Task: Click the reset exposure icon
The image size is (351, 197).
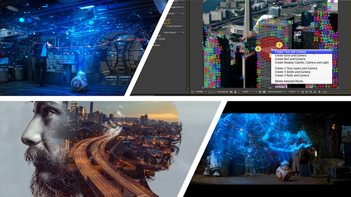Action: pyautogui.click(x=319, y=92)
